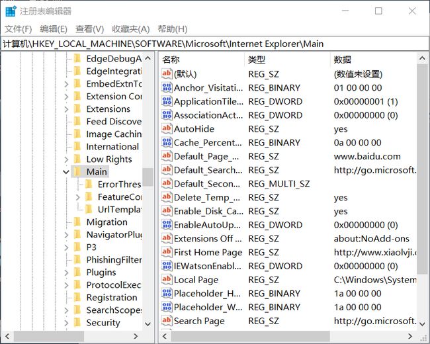Screen dimensions: 430x344
Task: Click the string icon beside Default_Search...
Action: point(167,169)
